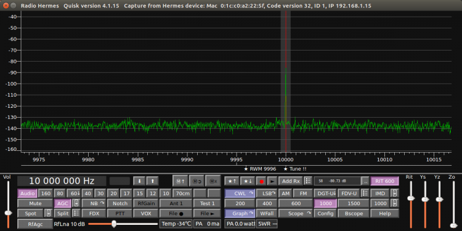
Task: Toggle the Audio button
Action: [x=27, y=193]
